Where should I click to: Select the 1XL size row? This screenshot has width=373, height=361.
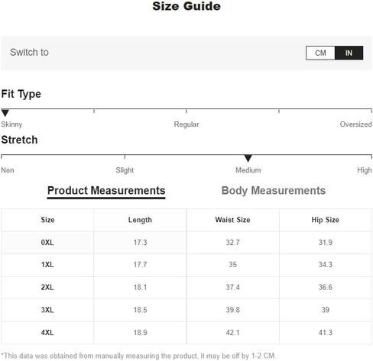(x=186, y=265)
